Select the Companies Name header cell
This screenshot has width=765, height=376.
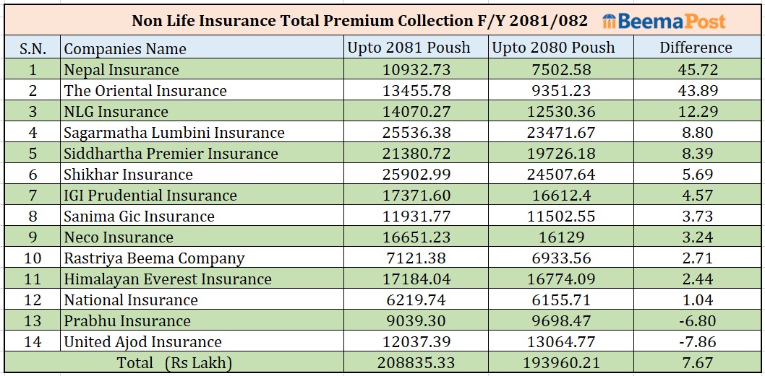click(125, 49)
